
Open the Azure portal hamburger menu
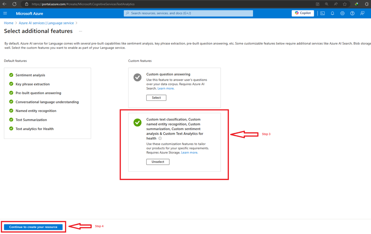(x=5, y=13)
